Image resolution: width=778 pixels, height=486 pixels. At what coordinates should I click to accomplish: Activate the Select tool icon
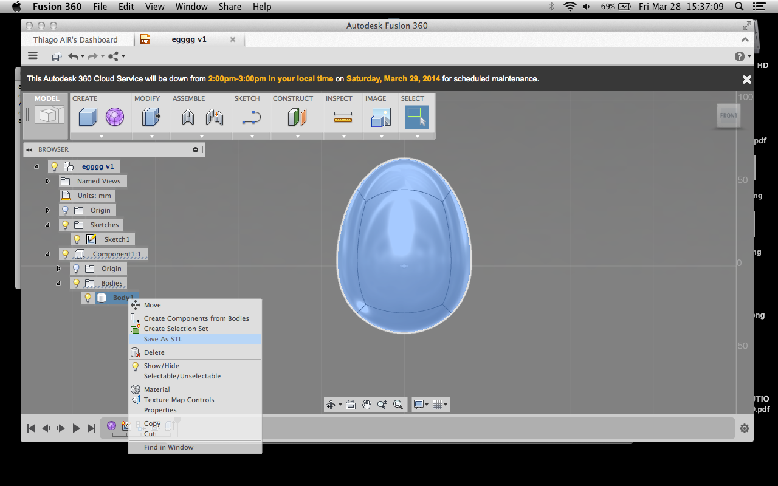pyautogui.click(x=417, y=117)
